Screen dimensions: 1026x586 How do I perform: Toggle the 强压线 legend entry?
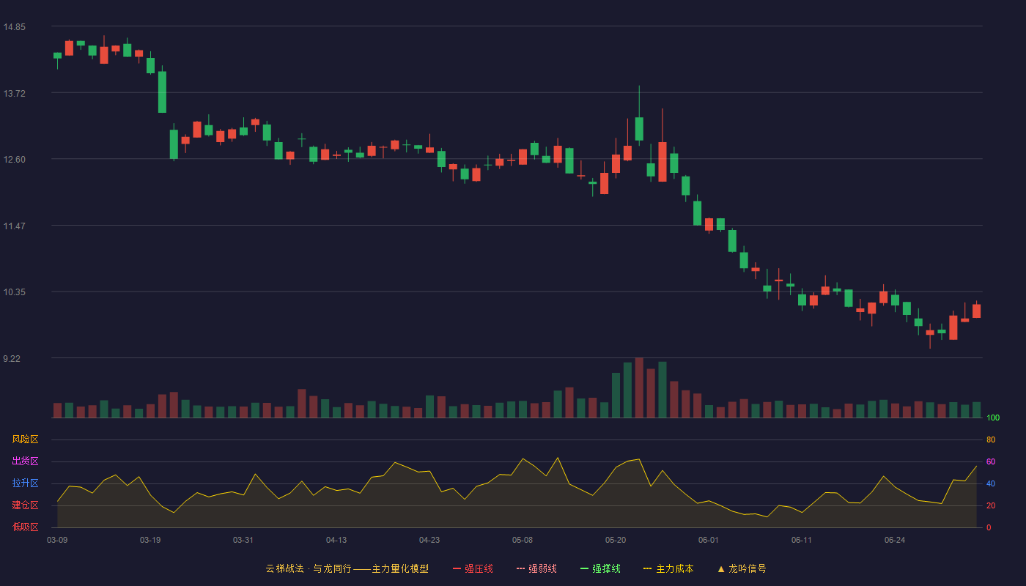(x=473, y=568)
